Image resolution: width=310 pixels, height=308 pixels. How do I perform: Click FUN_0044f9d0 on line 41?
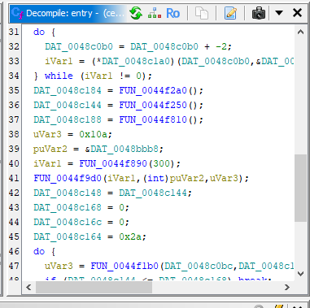pos(68,178)
